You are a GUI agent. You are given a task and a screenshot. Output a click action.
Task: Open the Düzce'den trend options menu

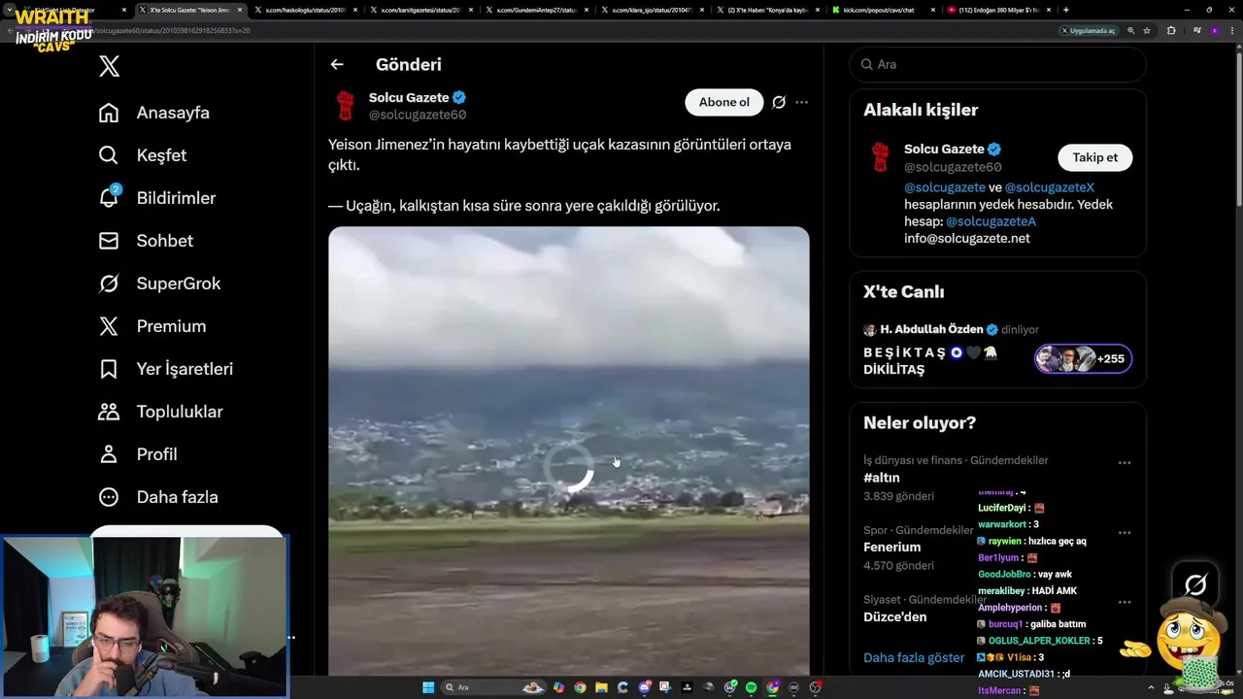1125,603
